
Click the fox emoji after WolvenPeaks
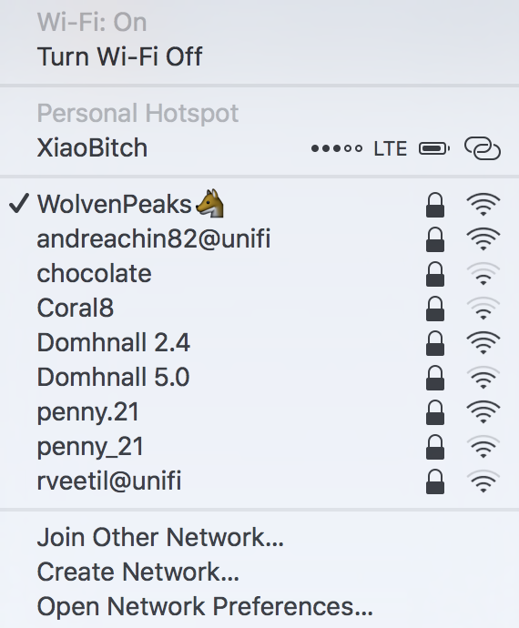209,204
